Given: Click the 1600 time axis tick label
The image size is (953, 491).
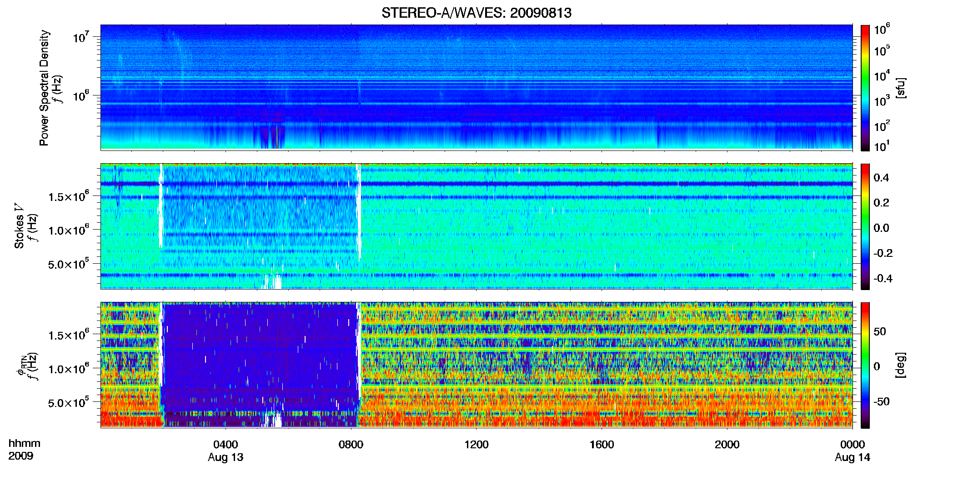Looking at the screenshot, I should (602, 444).
